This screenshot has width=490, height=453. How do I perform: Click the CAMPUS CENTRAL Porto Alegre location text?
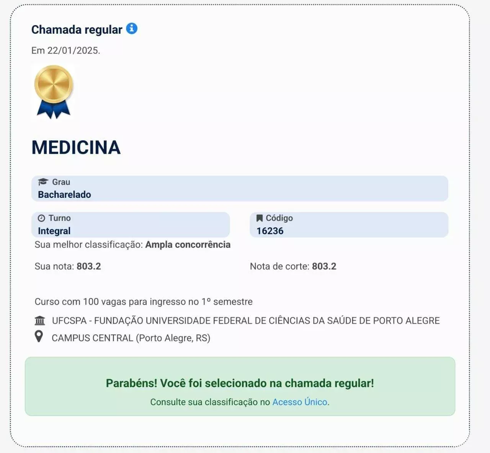(x=131, y=338)
